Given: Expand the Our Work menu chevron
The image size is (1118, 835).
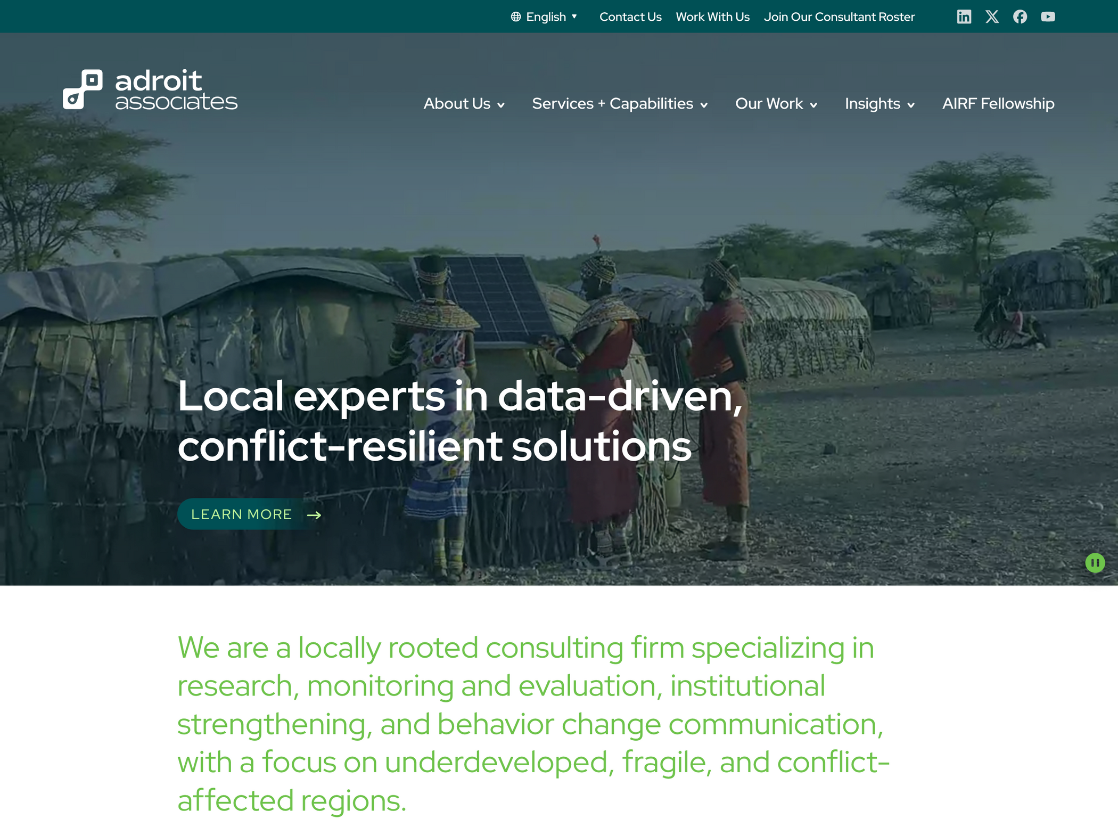Looking at the screenshot, I should pyautogui.click(x=813, y=105).
